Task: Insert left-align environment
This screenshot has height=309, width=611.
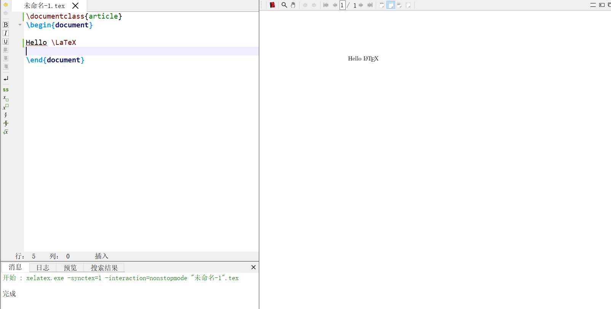Action: (6, 50)
